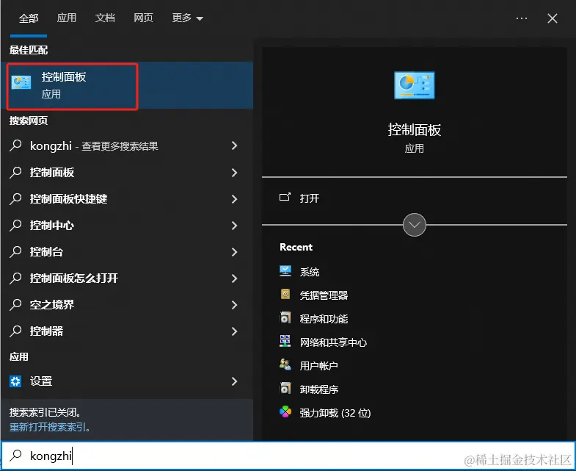The width and height of the screenshot is (576, 471).
Task: Open the 更多 filter dropdown
Action: point(187,18)
